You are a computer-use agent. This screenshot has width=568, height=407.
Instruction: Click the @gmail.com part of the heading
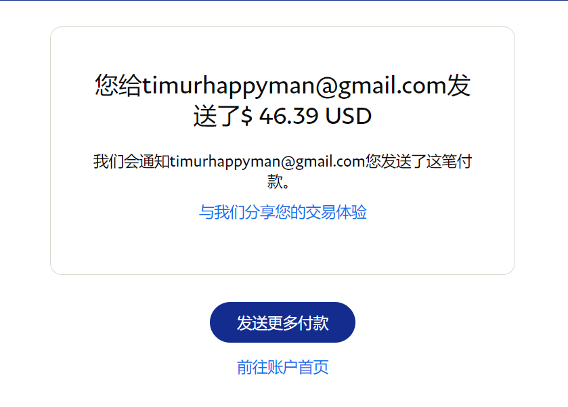(381, 86)
